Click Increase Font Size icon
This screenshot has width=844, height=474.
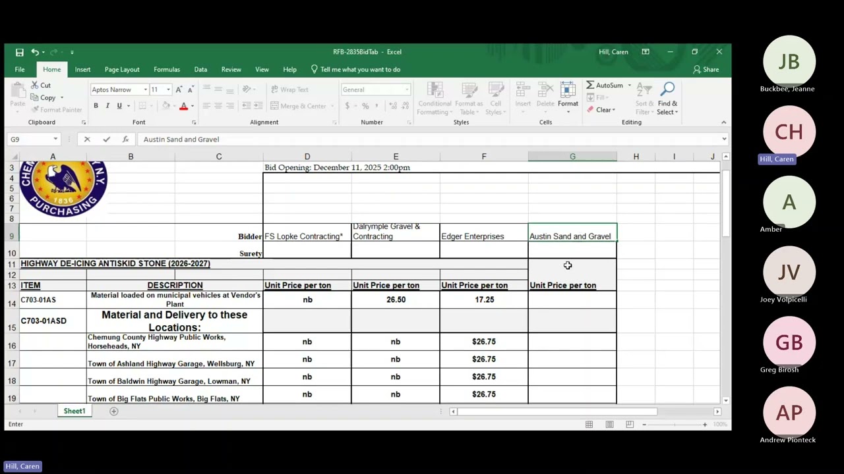point(179,90)
